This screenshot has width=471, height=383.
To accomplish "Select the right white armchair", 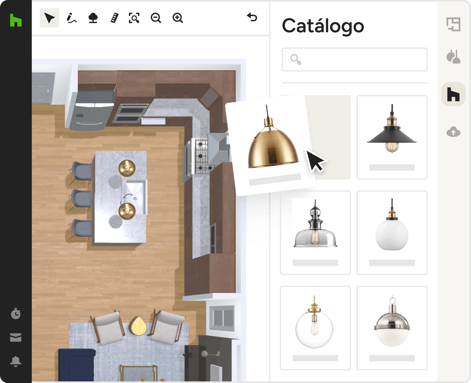I will pyautogui.click(x=167, y=327).
